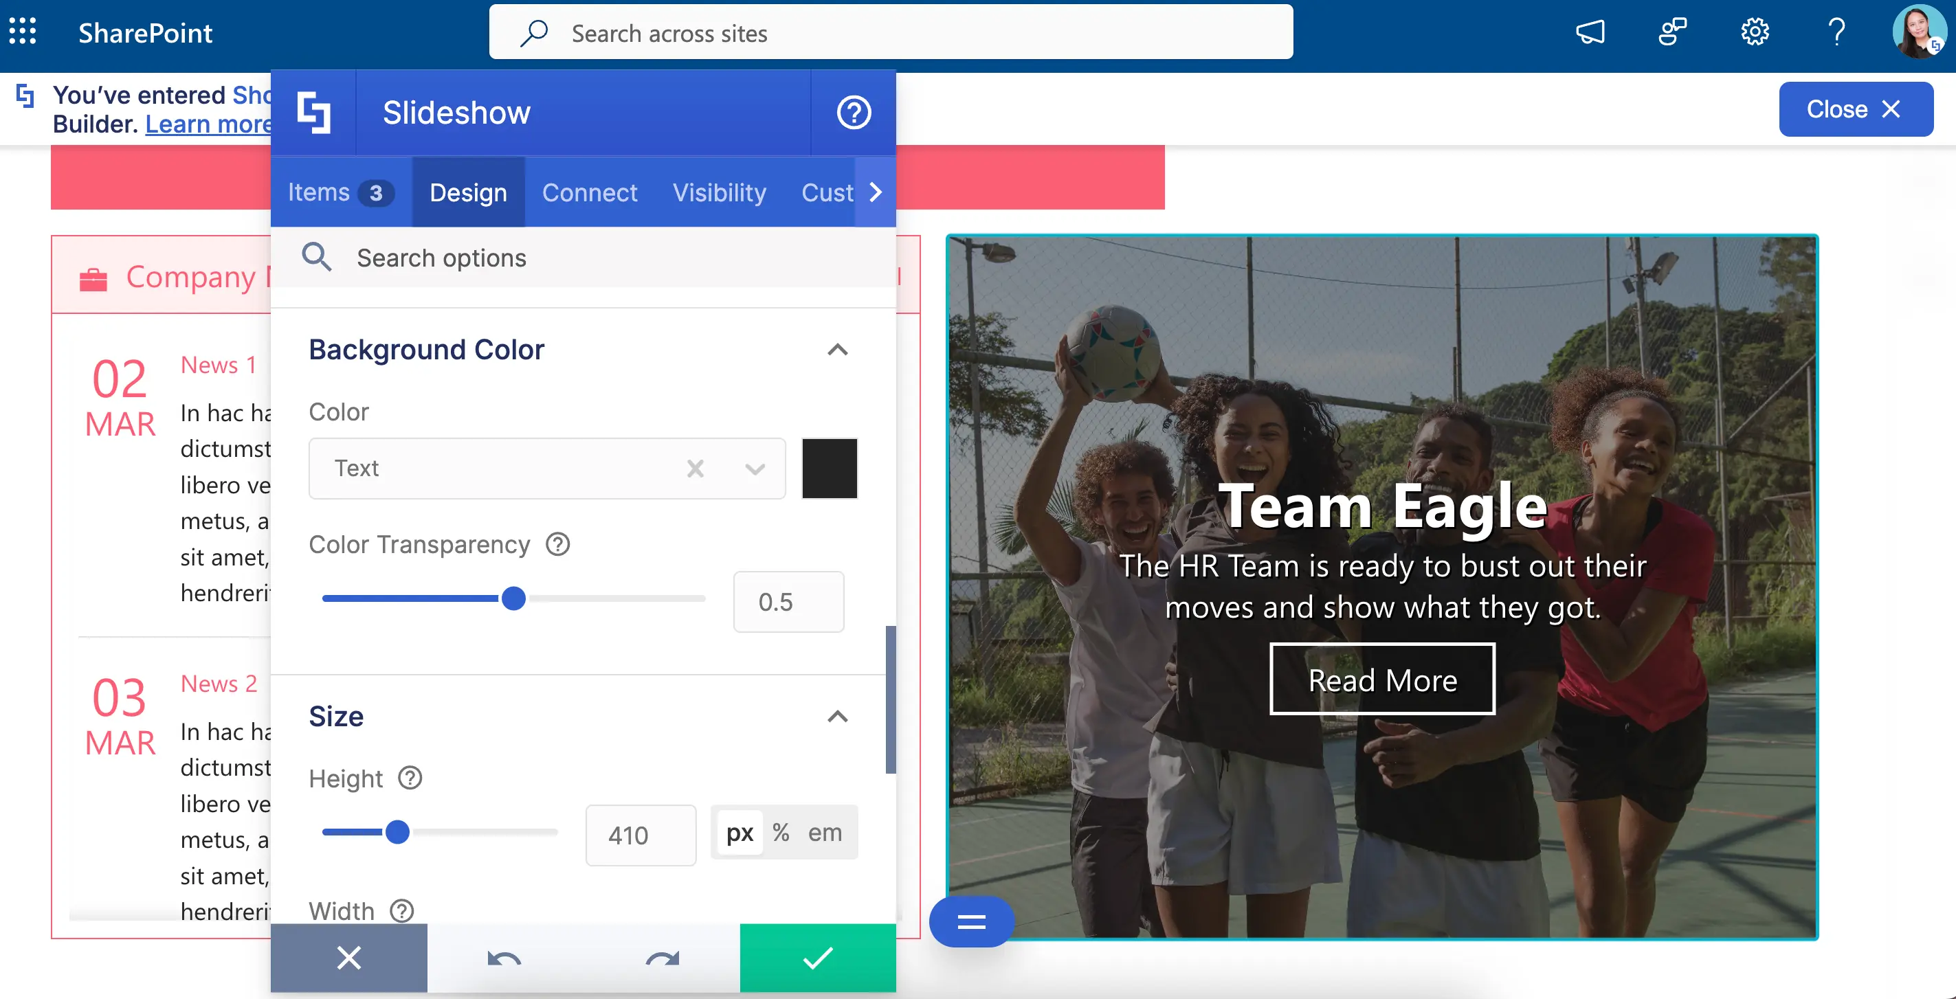Screen dimensions: 1956x999
Task: Show more tabs with right arrow
Action: click(x=876, y=192)
